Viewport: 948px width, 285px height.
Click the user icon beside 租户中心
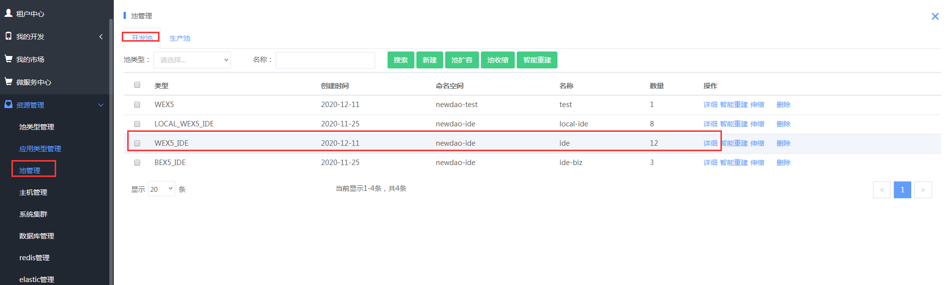click(x=8, y=13)
